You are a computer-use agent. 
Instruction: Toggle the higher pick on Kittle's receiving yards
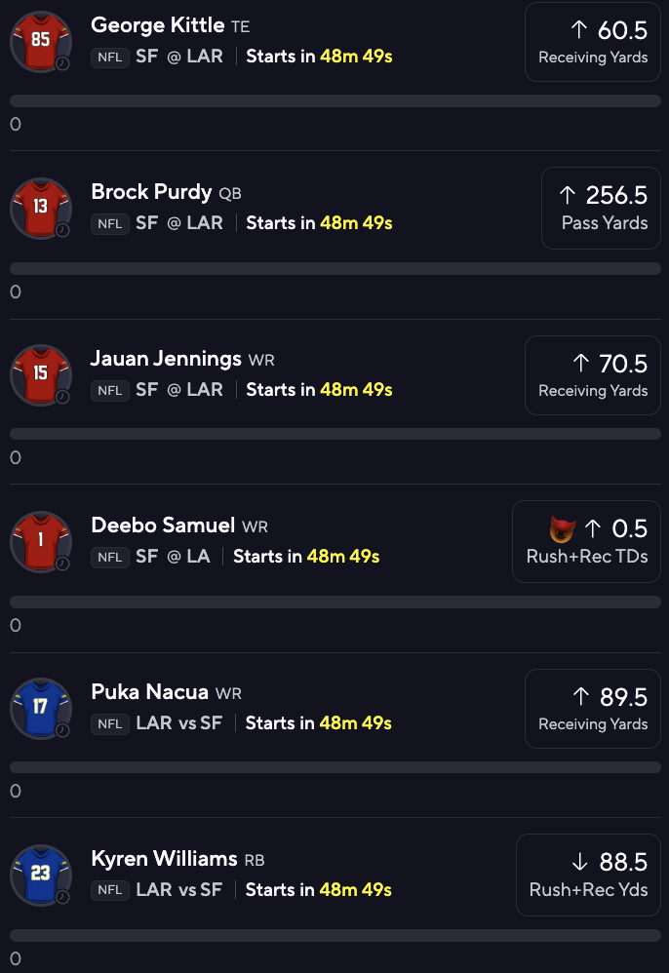[x=592, y=41]
